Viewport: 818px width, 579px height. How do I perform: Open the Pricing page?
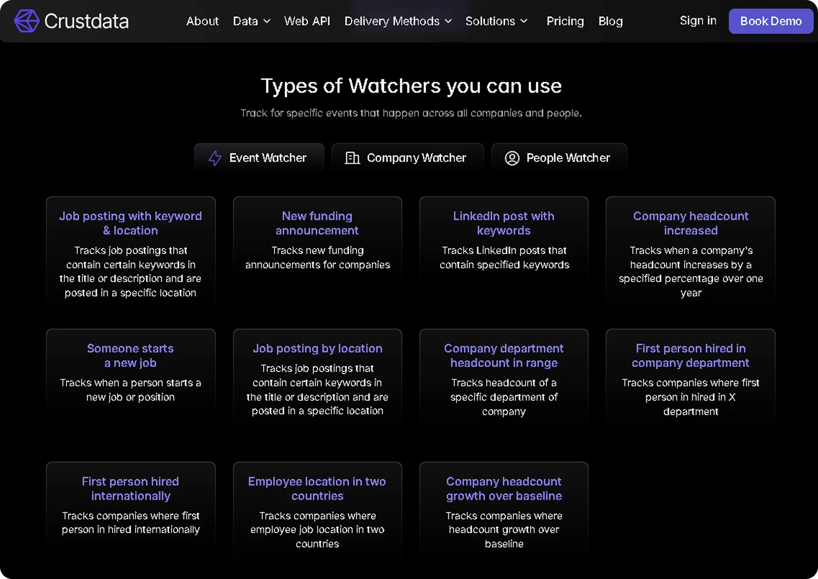(565, 21)
